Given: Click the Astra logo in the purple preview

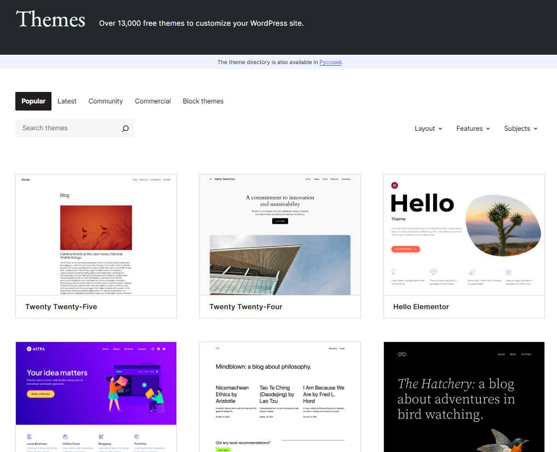Looking at the screenshot, I should click(36, 349).
